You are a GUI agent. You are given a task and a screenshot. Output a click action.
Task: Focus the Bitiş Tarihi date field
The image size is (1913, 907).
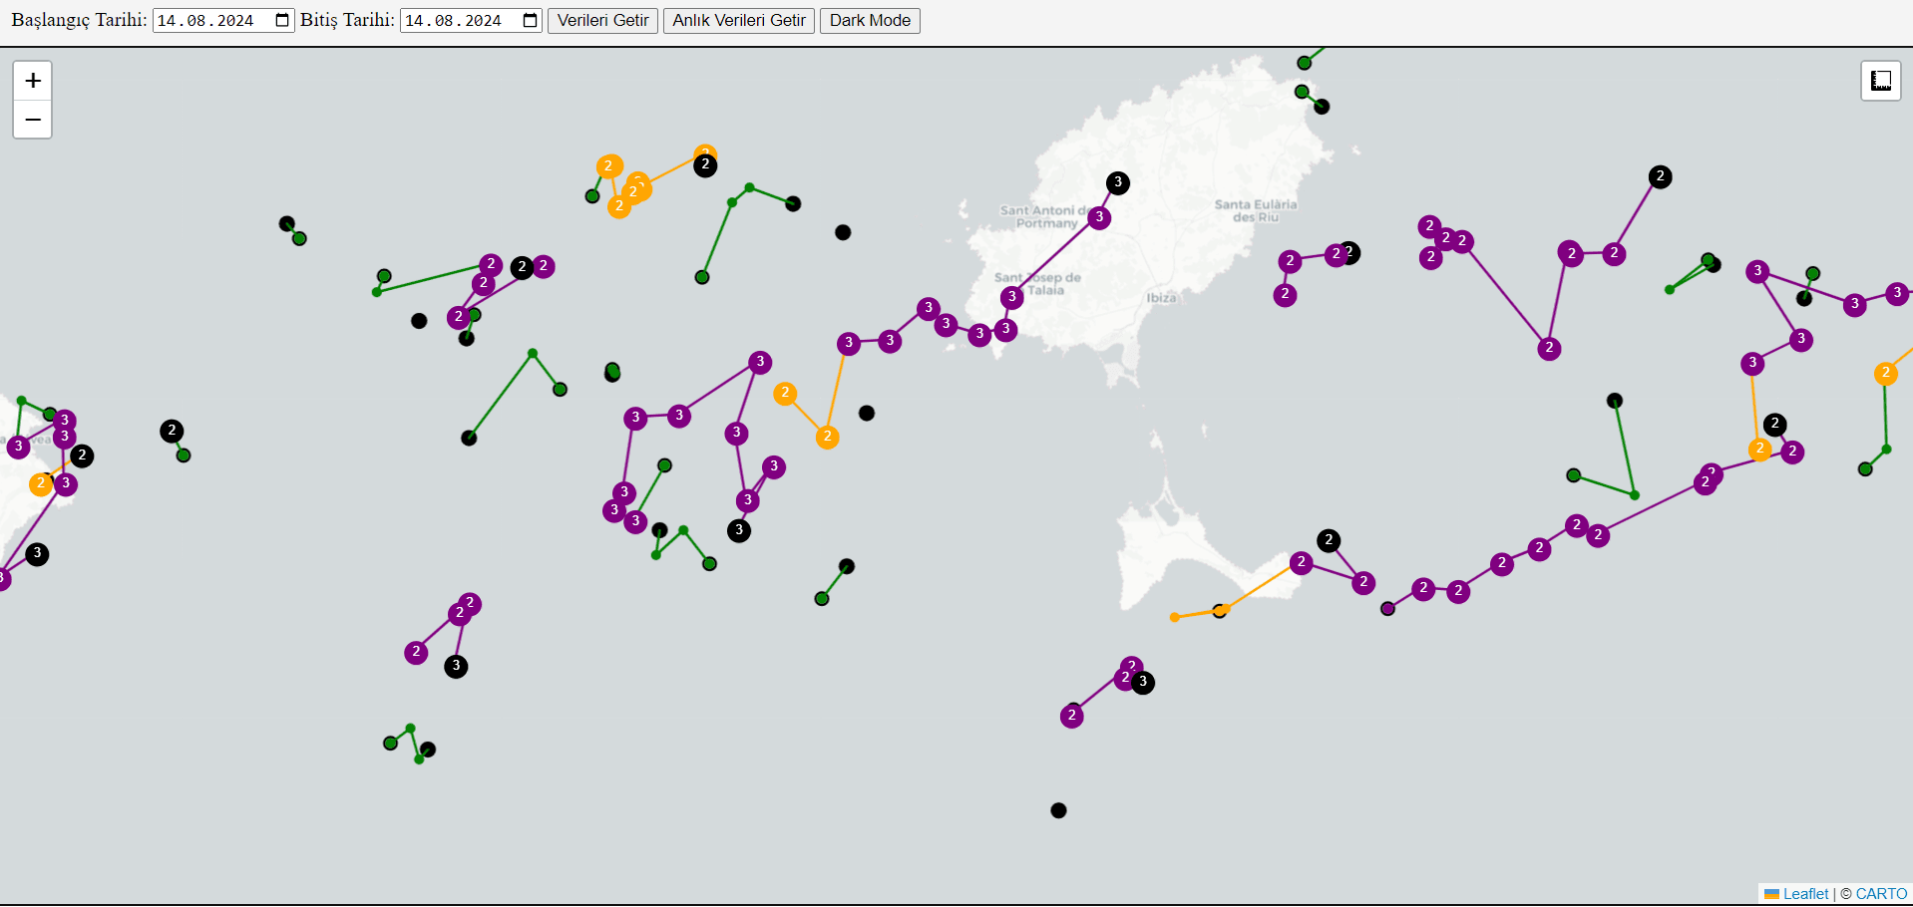click(454, 21)
